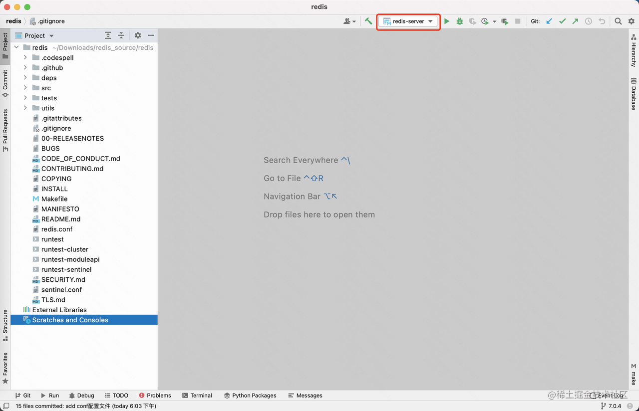The image size is (639, 411).
Task: Open the Commit tool window tab
Action: (5, 83)
